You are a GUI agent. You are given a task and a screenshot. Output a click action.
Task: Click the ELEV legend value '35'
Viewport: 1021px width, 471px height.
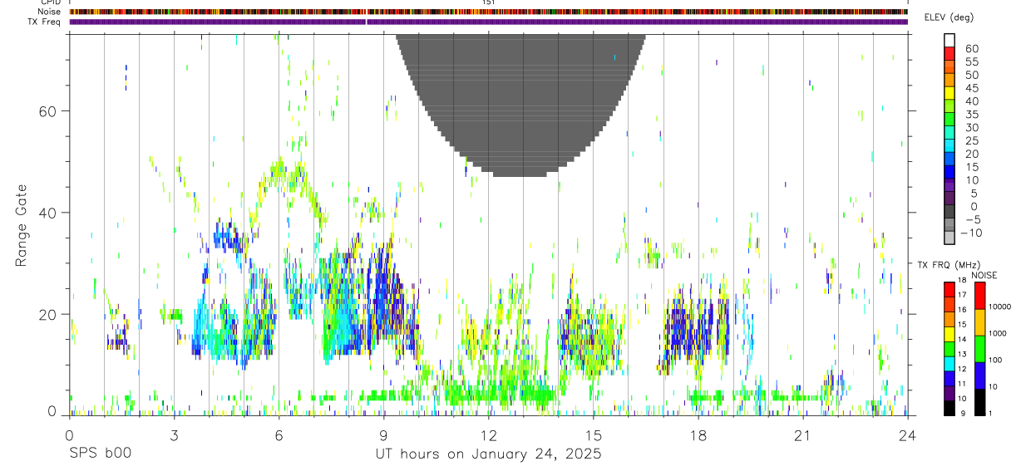971,114
